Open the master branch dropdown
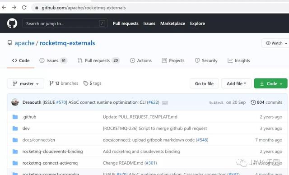This screenshot has height=175, width=289. (x=26, y=83)
